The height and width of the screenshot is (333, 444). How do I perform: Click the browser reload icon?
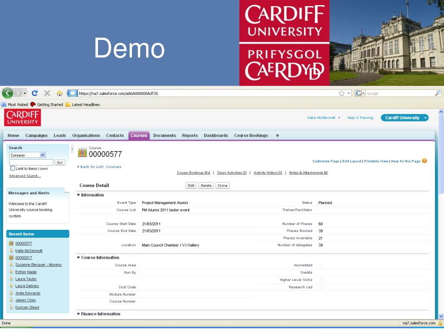pyautogui.click(x=35, y=93)
